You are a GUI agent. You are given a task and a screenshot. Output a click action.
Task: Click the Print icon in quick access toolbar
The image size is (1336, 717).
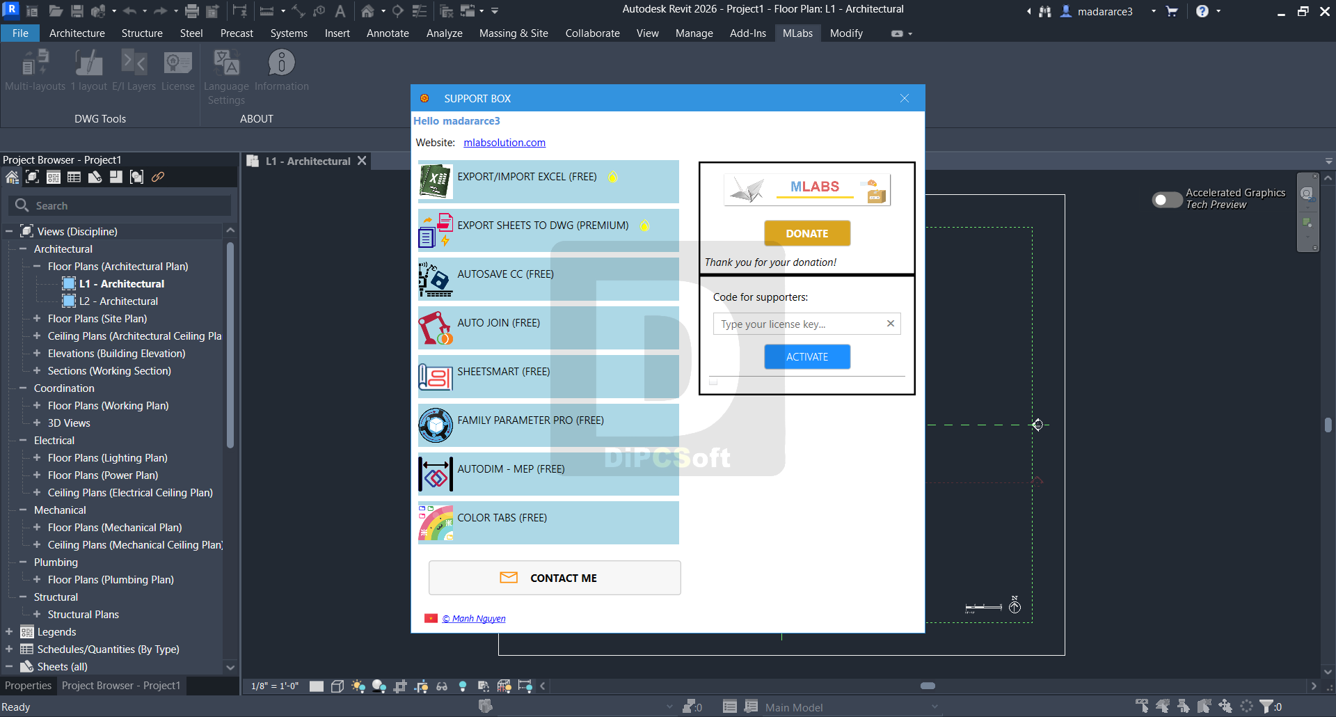pyautogui.click(x=192, y=11)
